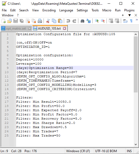Click the Leverage=100 line

(29, 64)
